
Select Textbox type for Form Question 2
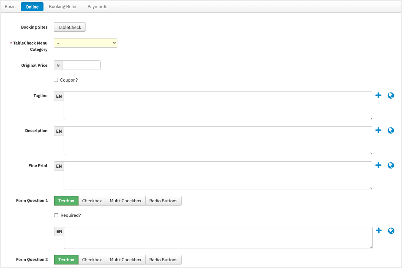point(66,260)
